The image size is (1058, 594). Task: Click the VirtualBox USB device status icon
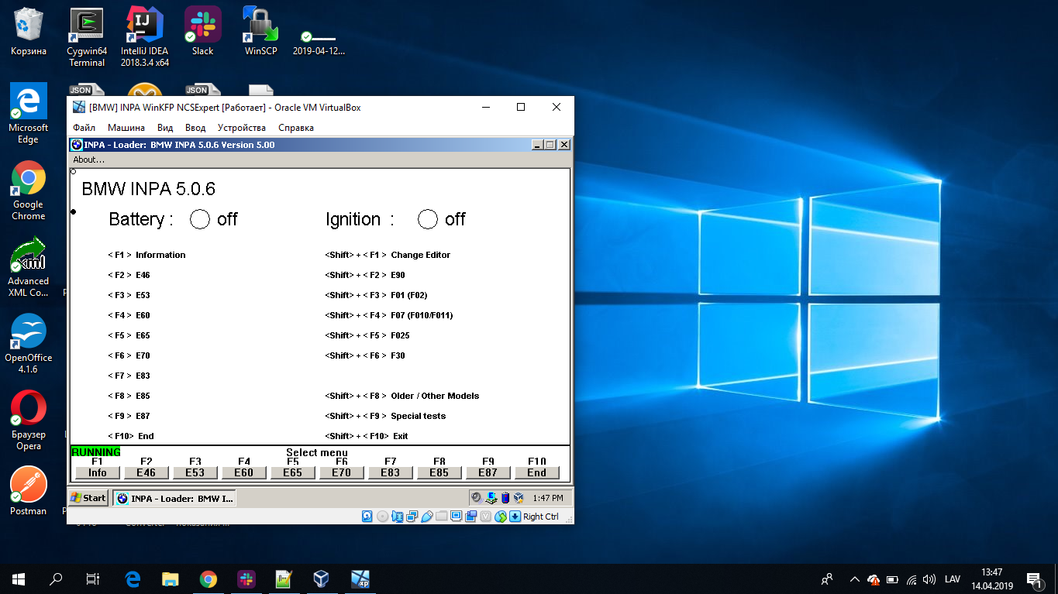pos(426,517)
